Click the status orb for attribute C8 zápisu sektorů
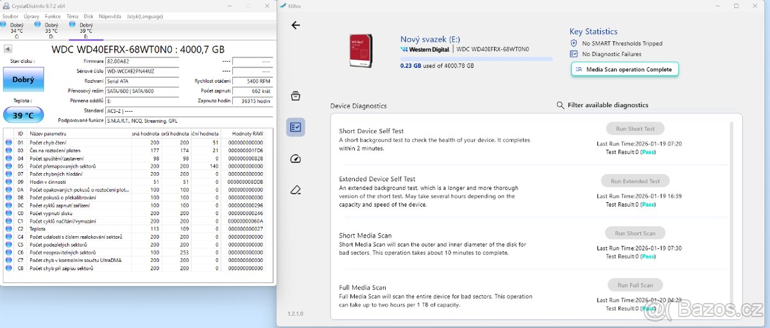770x328 pixels. [x=8, y=268]
